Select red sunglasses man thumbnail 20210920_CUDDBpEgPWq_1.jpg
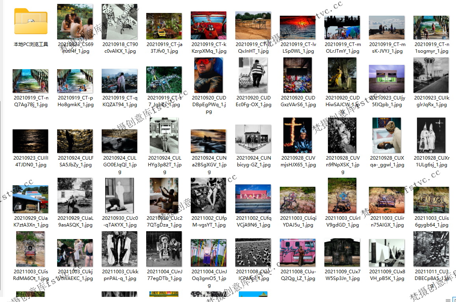456x302 pixels. [208, 75]
